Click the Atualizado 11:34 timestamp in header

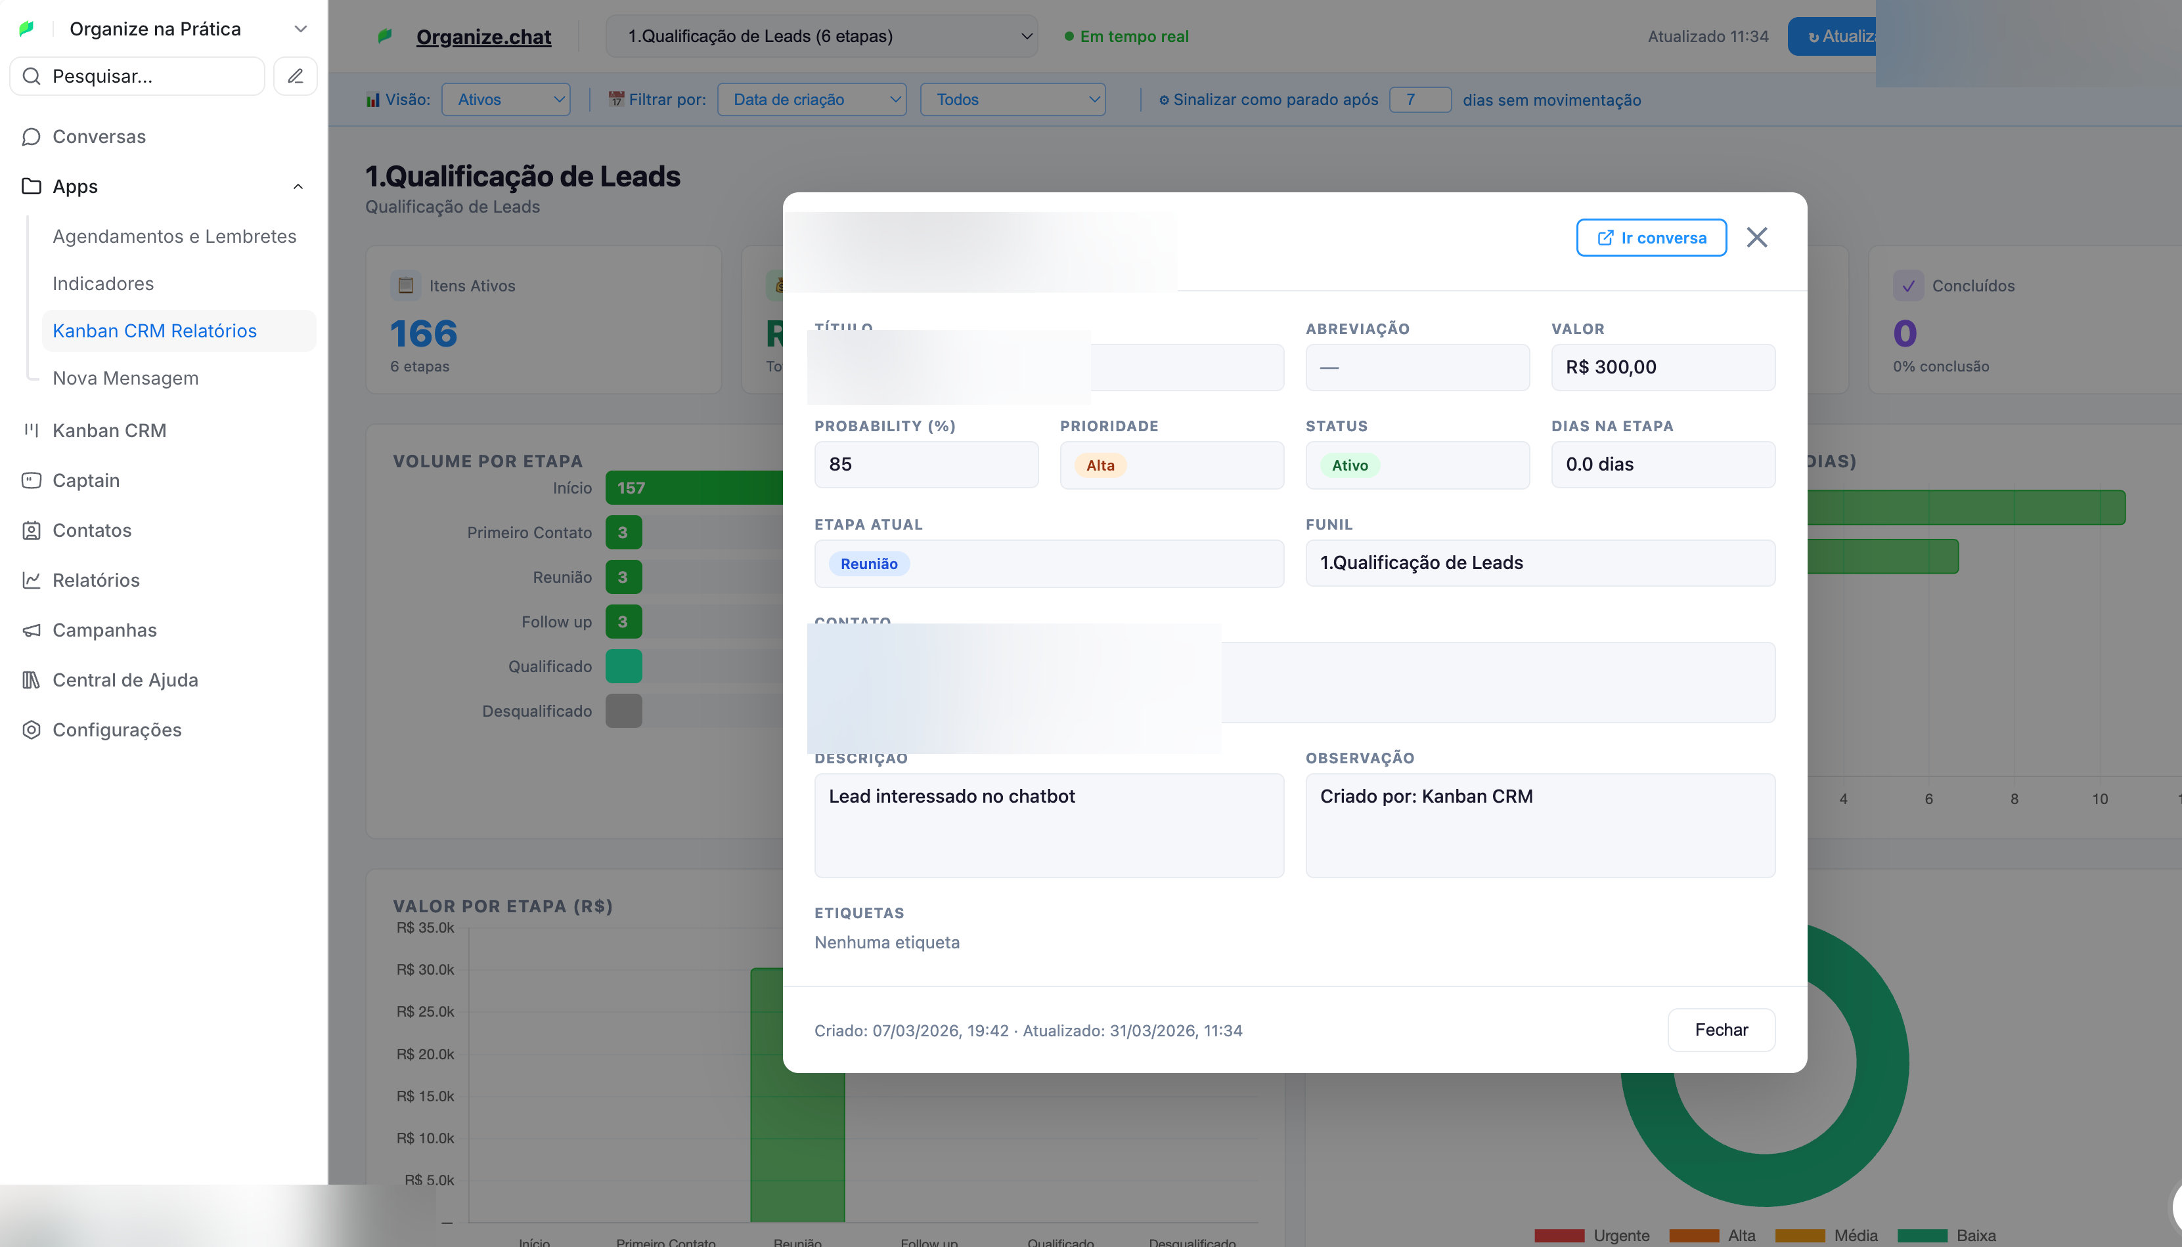tap(1707, 36)
